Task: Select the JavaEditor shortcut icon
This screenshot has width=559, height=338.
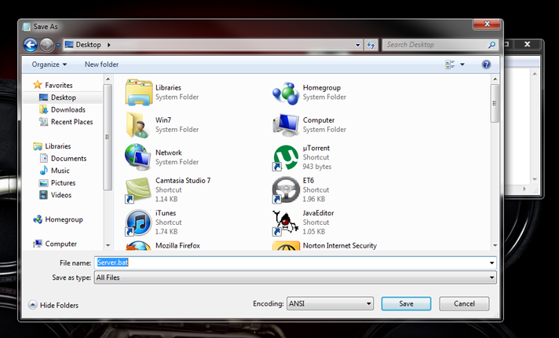Action: click(x=286, y=222)
